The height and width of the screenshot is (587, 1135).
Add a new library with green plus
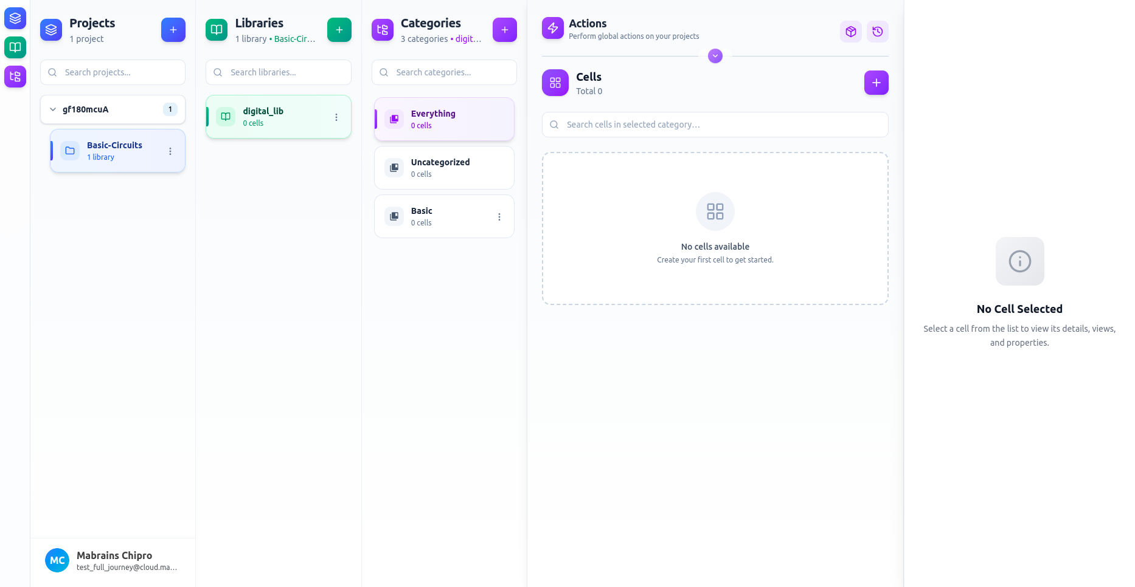[x=339, y=30]
